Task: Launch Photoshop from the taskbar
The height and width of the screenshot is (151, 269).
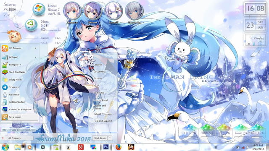Action: (x=106, y=147)
